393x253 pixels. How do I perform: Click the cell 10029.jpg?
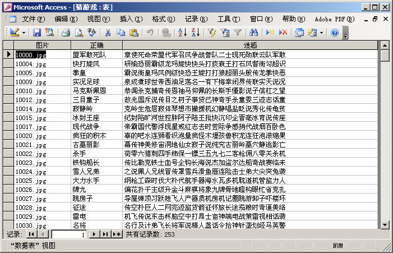point(43,217)
